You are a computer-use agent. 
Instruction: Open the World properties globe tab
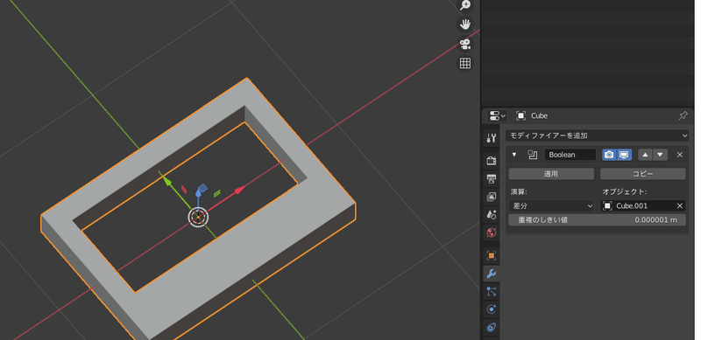(492, 232)
